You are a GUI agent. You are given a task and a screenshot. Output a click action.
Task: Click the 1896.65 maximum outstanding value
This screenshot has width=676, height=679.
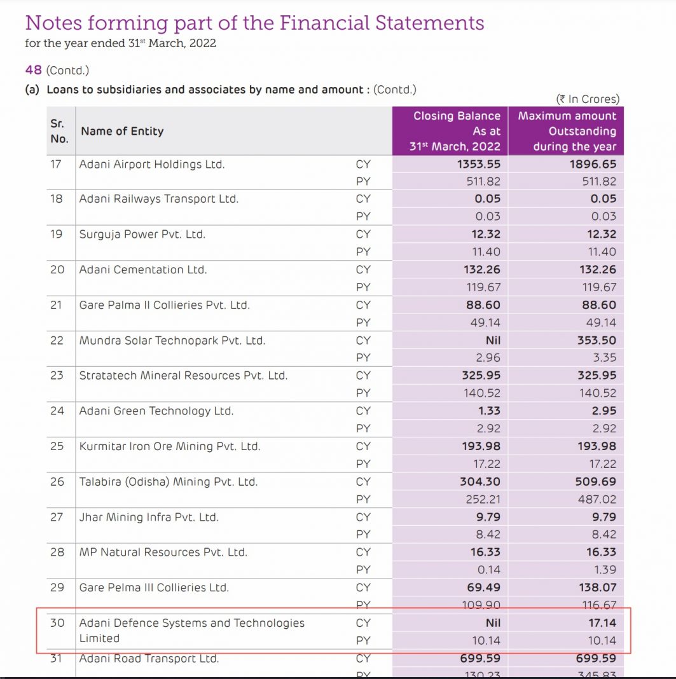click(x=593, y=165)
